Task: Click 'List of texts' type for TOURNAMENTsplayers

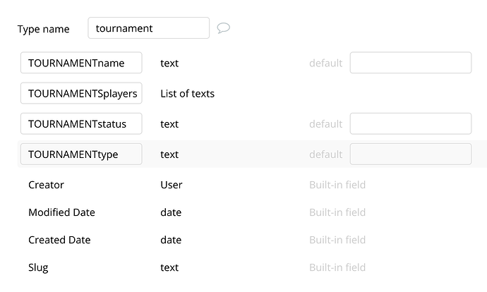Action: coord(187,93)
